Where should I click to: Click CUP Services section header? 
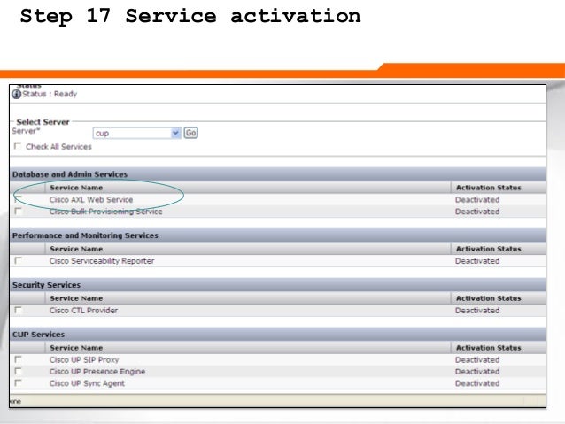pos(277,335)
